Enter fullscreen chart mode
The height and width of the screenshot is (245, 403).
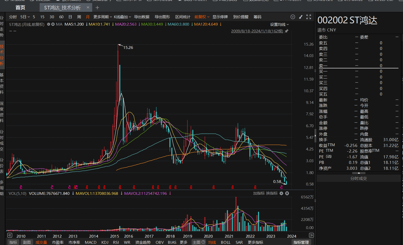(x=309, y=17)
